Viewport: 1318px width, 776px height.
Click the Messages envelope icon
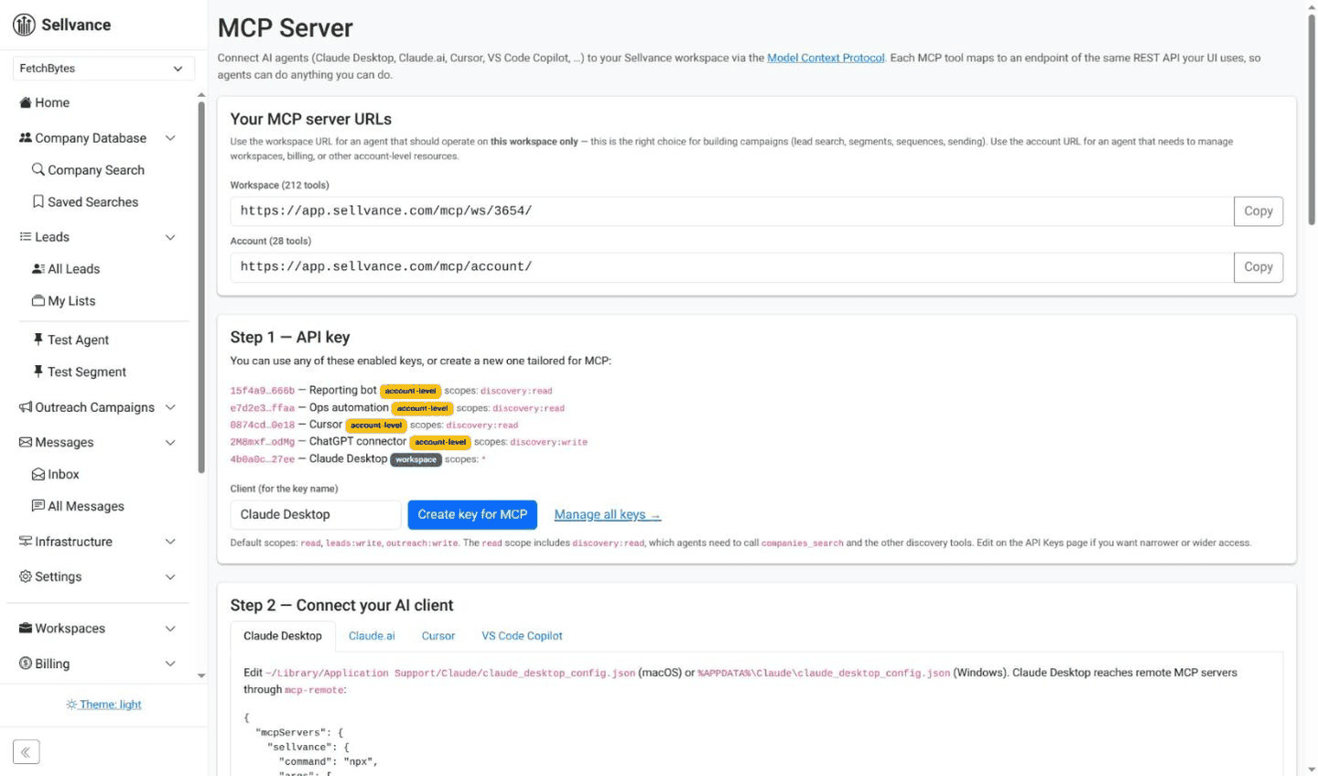click(26, 442)
